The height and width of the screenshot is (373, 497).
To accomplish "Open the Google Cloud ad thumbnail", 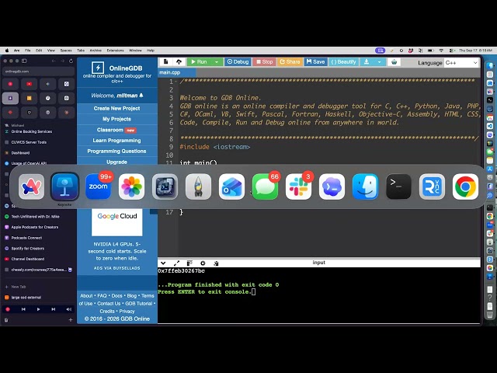I will [117, 221].
